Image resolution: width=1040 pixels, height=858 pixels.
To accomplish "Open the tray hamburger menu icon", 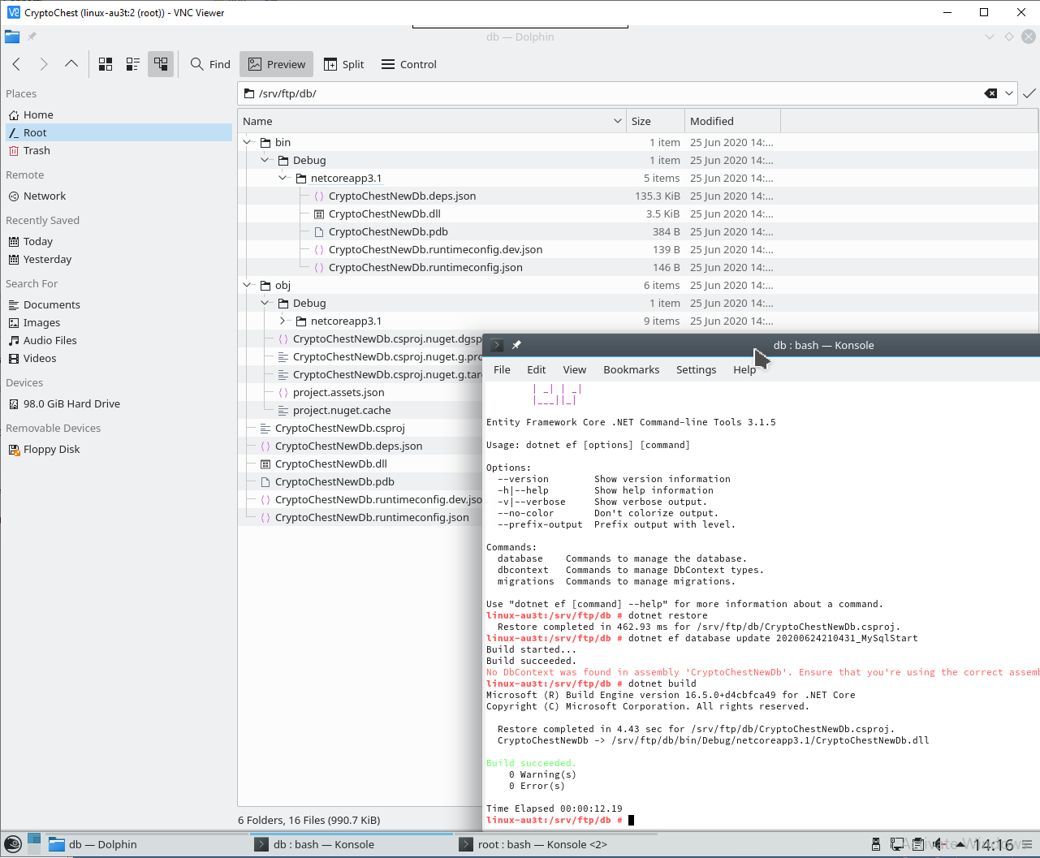I will pyautogui.click(x=1026, y=844).
